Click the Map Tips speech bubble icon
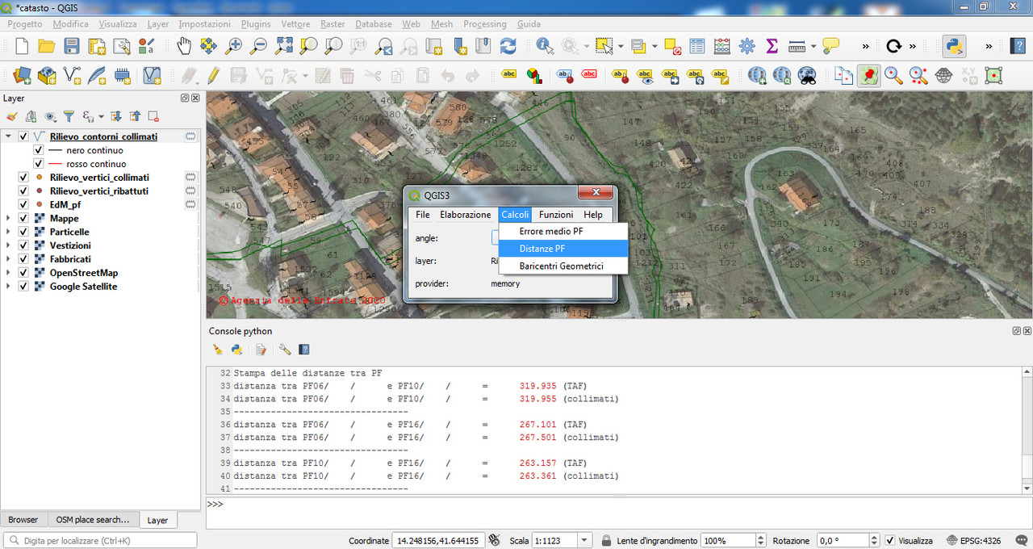1033x549 pixels. (830, 46)
